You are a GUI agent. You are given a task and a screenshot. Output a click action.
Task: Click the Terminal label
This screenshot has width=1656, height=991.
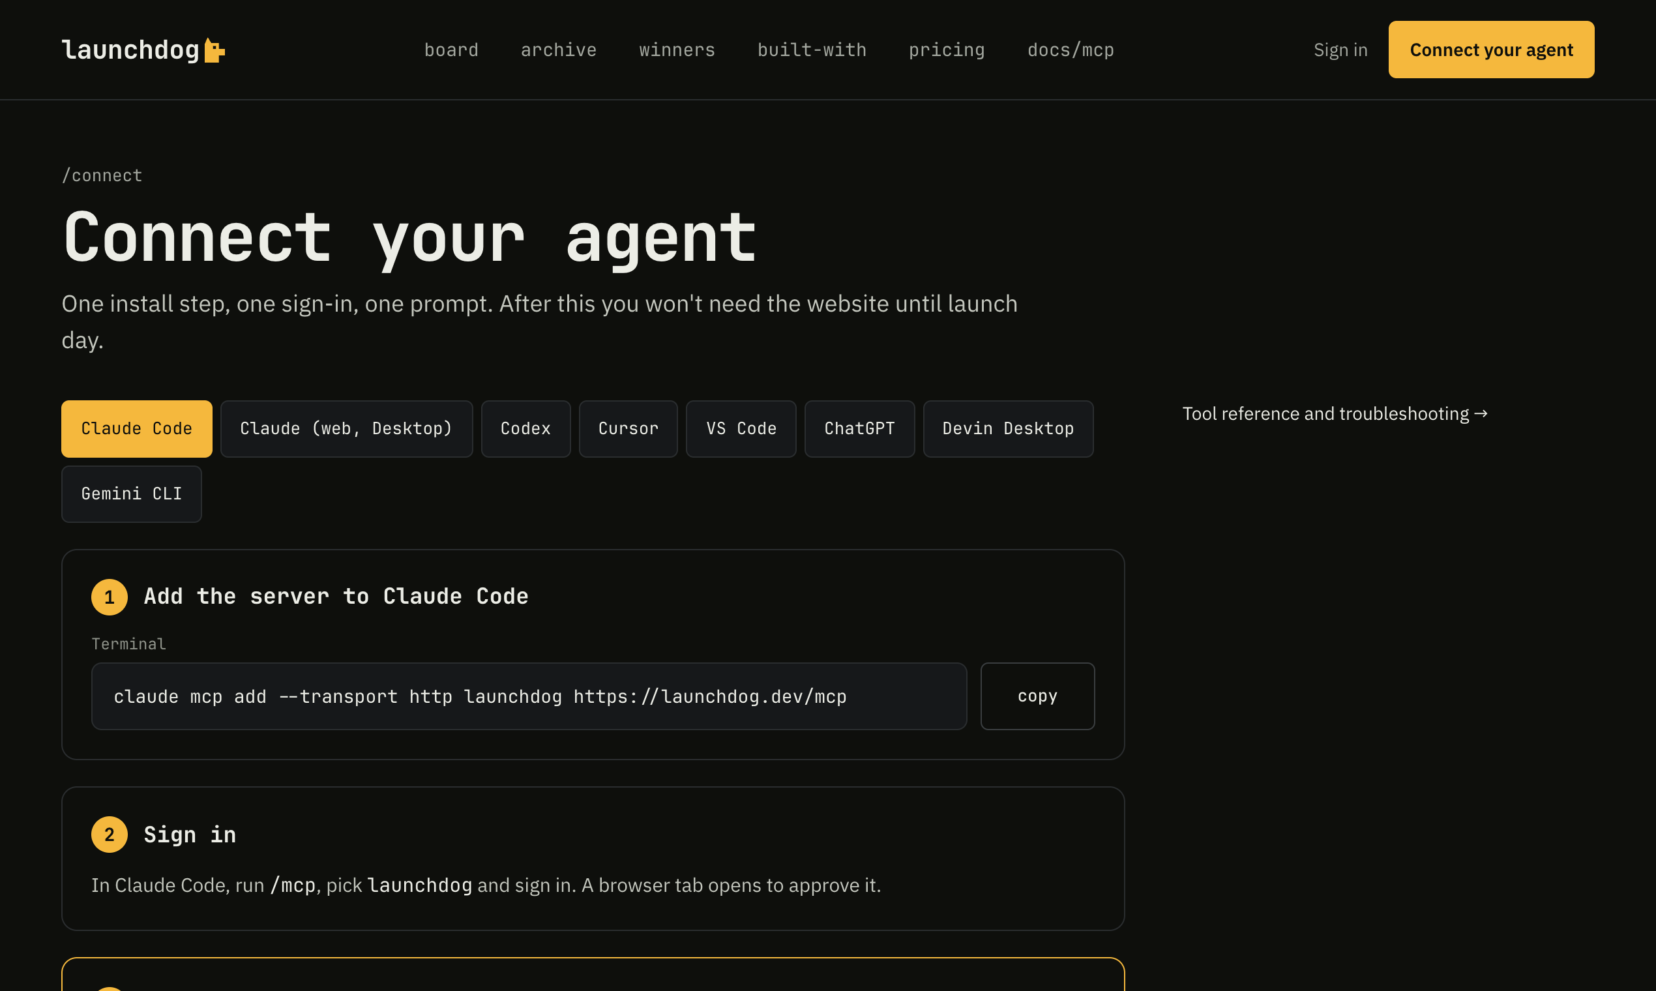click(x=129, y=643)
